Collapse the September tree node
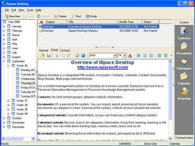 4,62
